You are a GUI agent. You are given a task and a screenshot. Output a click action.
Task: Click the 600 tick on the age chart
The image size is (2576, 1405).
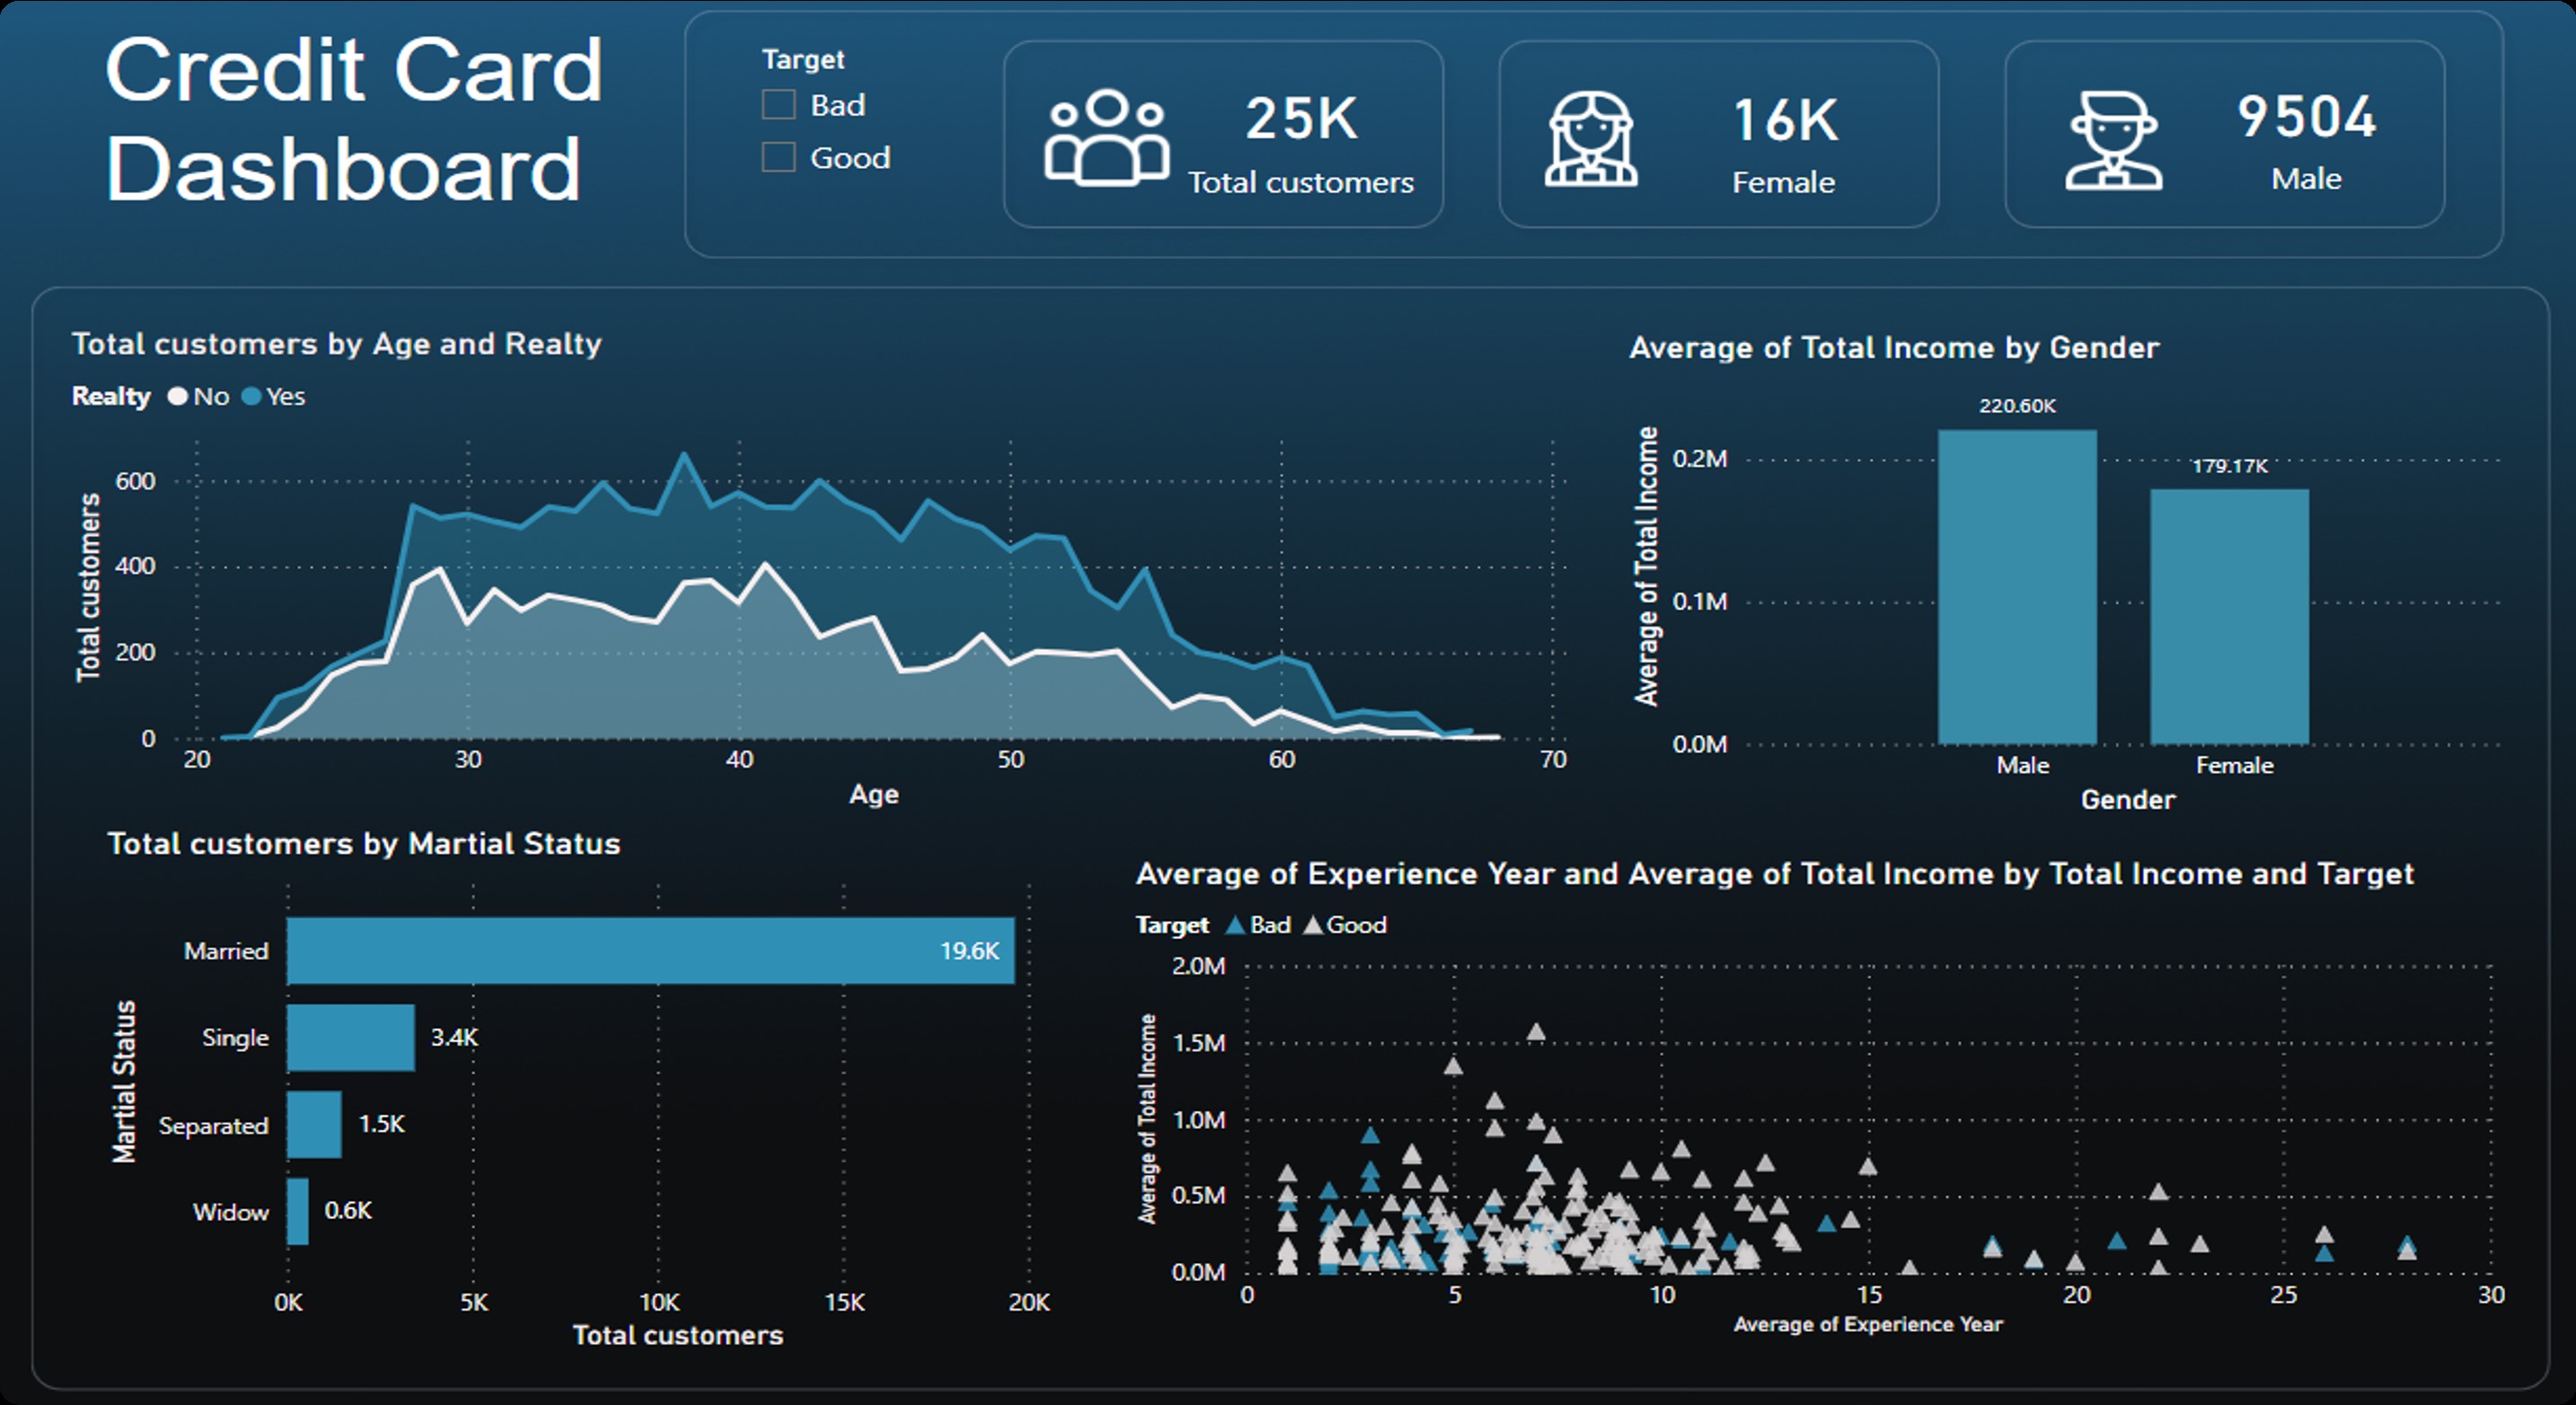[x=135, y=482]
